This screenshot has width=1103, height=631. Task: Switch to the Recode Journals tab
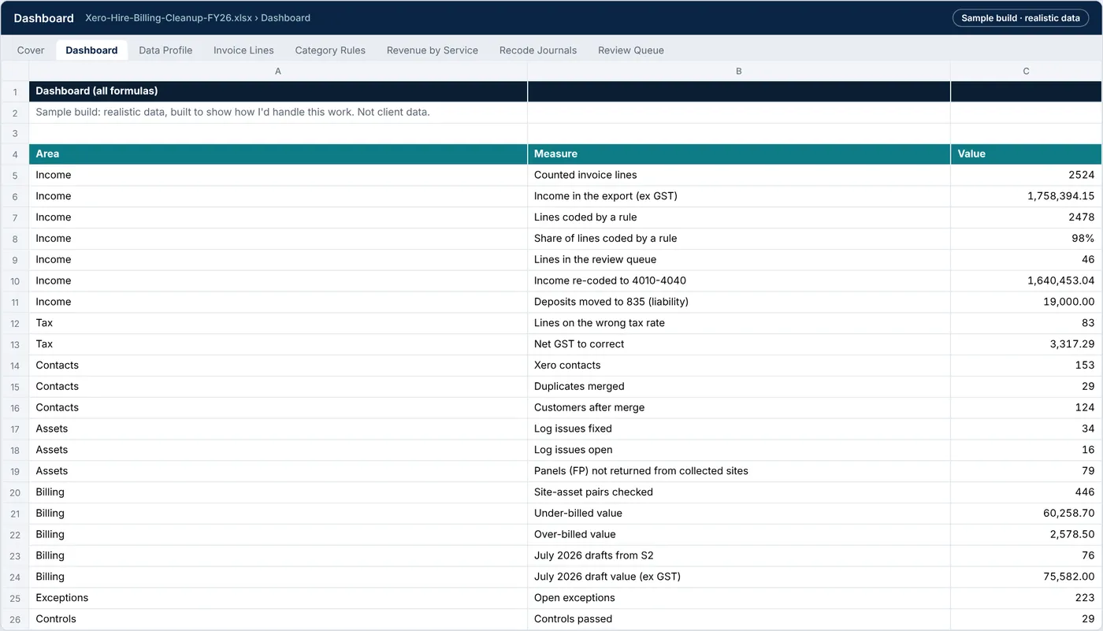(538, 50)
